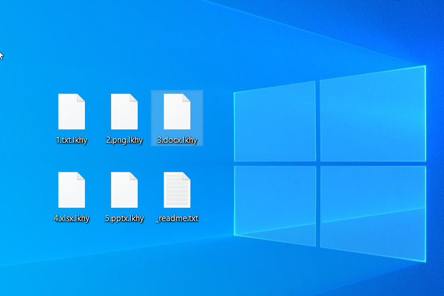Select the _readme.txt text document icon
The image size is (444, 296).
coord(177,189)
